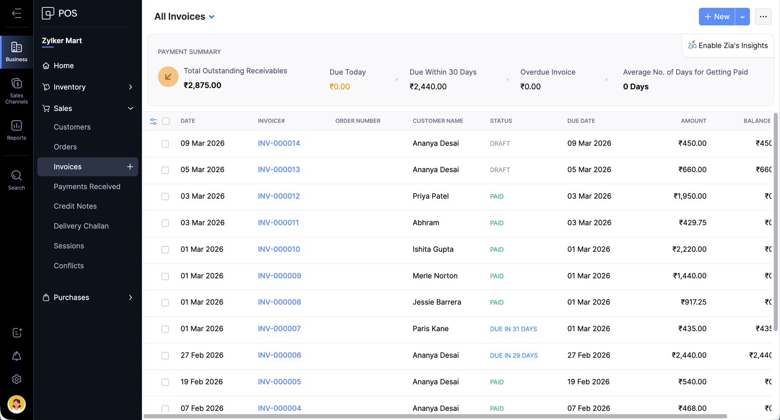Screen dimensions: 780x420
Task: Check the row for INV-000010
Action: coord(165,250)
